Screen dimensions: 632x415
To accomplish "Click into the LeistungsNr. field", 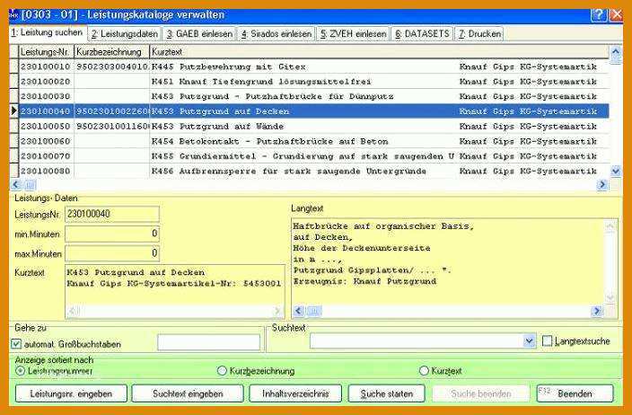I will point(112,214).
